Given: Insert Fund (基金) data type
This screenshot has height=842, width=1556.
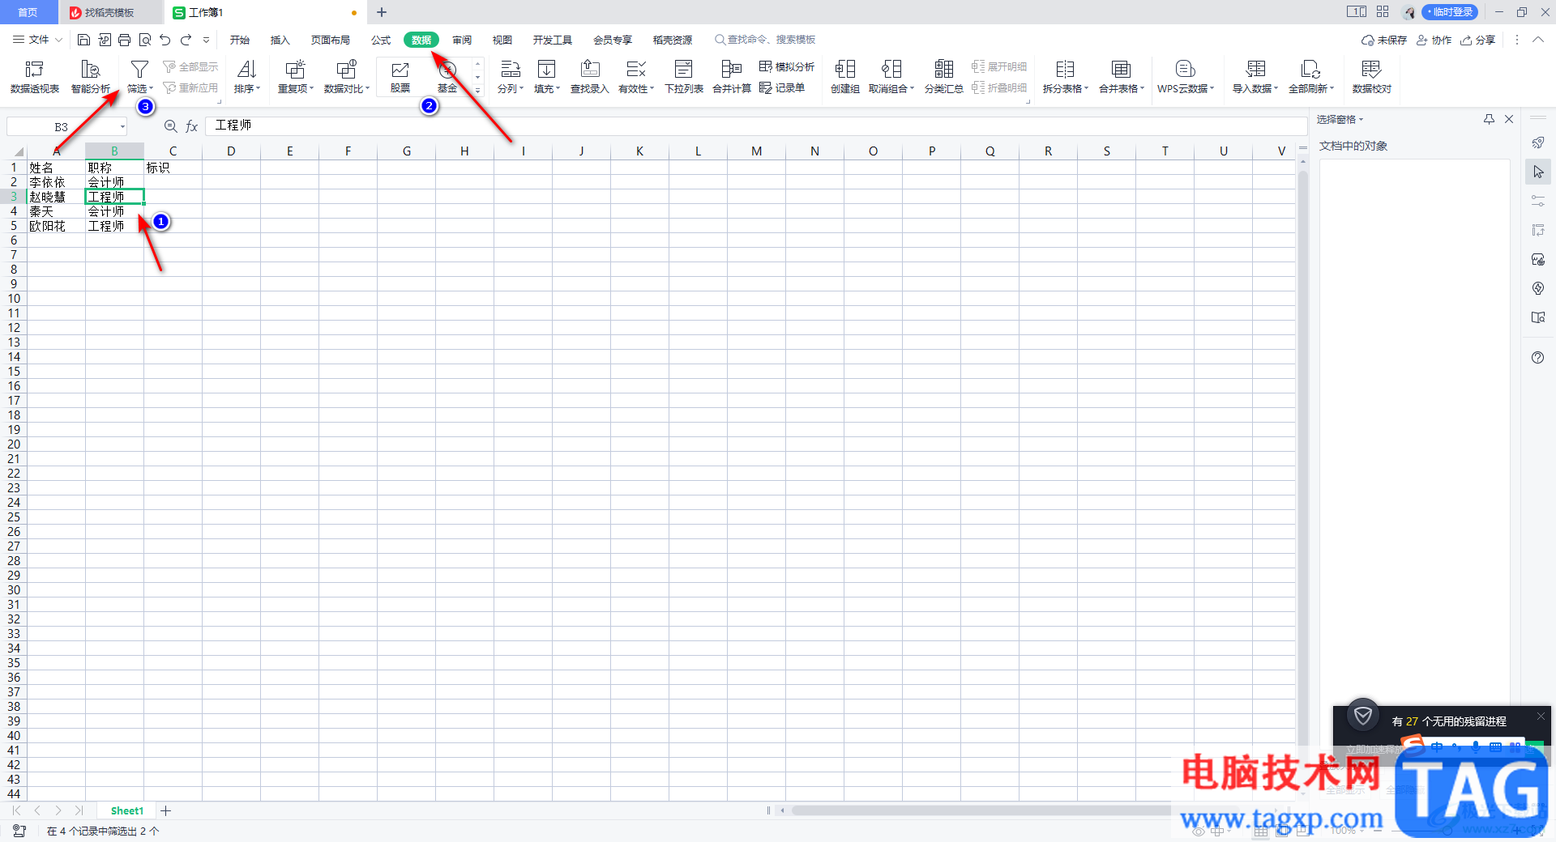Looking at the screenshot, I should coord(447,77).
